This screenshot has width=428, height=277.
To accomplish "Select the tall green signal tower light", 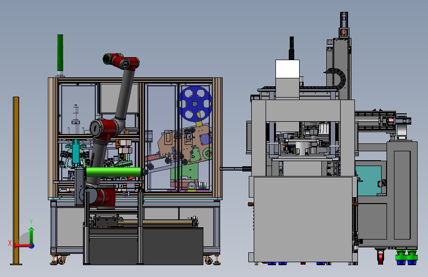I will click(60, 53).
